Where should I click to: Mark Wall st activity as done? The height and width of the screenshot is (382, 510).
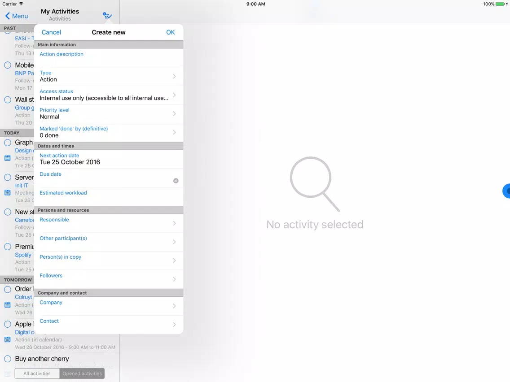tap(8, 100)
